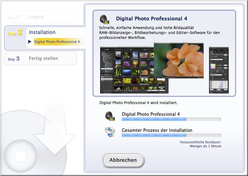The image size is (248, 176).
Task: Click blue arrow beside Digital Photo Professional 4
Action: pyautogui.click(x=30, y=42)
